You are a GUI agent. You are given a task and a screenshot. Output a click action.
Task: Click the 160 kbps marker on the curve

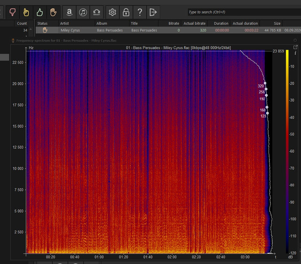(267, 107)
